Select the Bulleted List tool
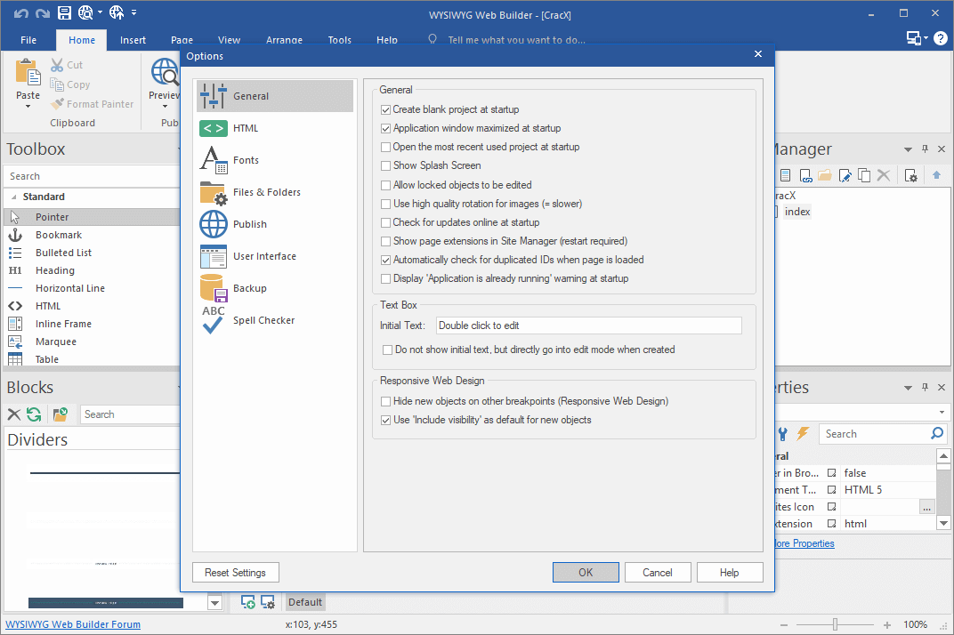Viewport: 954px width, 635px height. tap(92, 253)
